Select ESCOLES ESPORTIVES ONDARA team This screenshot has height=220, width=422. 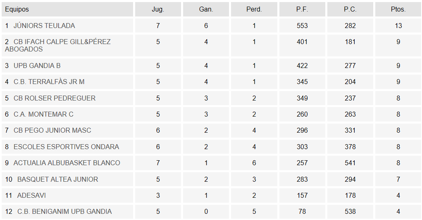(67, 147)
